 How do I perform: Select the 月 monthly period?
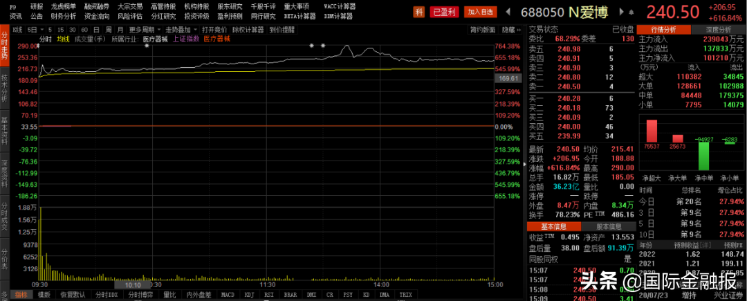[120, 30]
